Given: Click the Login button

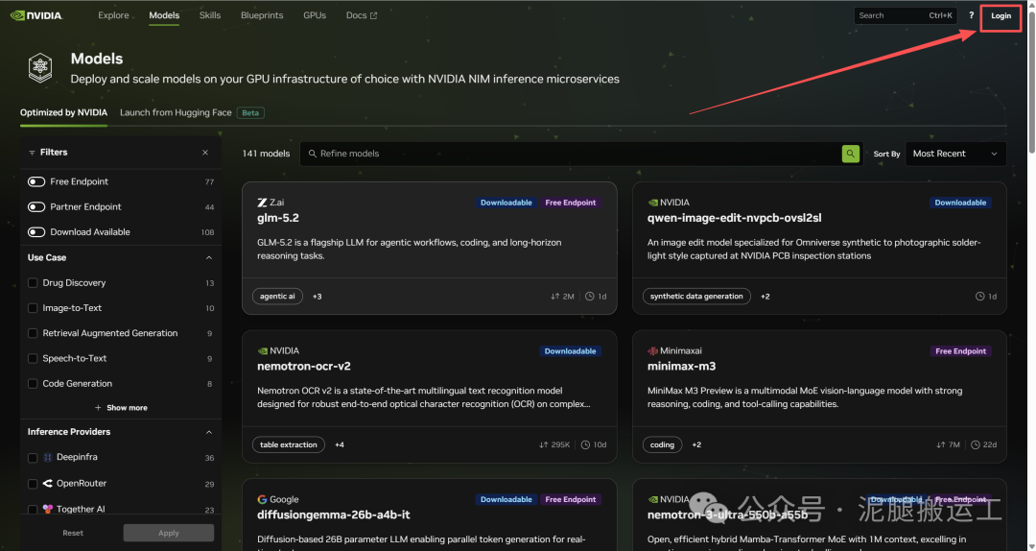Looking at the screenshot, I should click(1001, 16).
